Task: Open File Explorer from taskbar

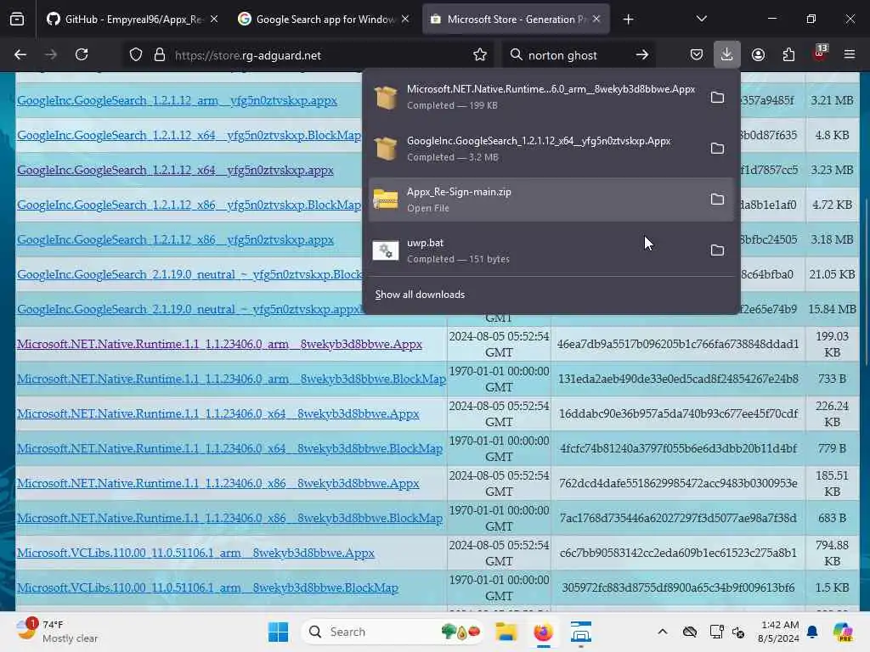Action: click(506, 632)
